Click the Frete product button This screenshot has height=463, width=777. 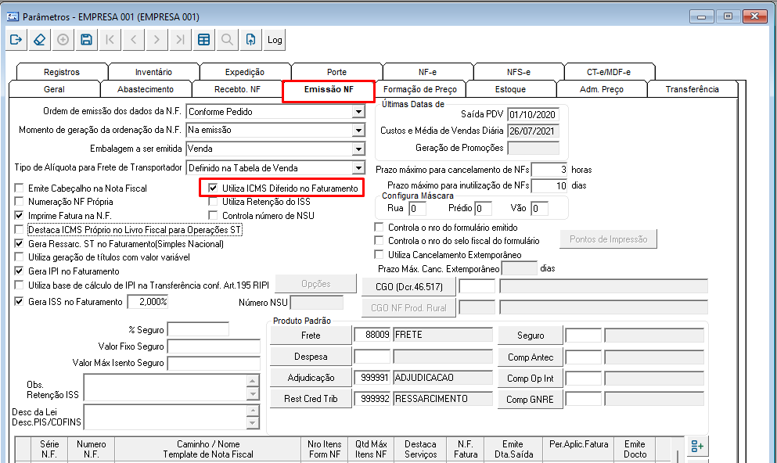click(x=311, y=336)
